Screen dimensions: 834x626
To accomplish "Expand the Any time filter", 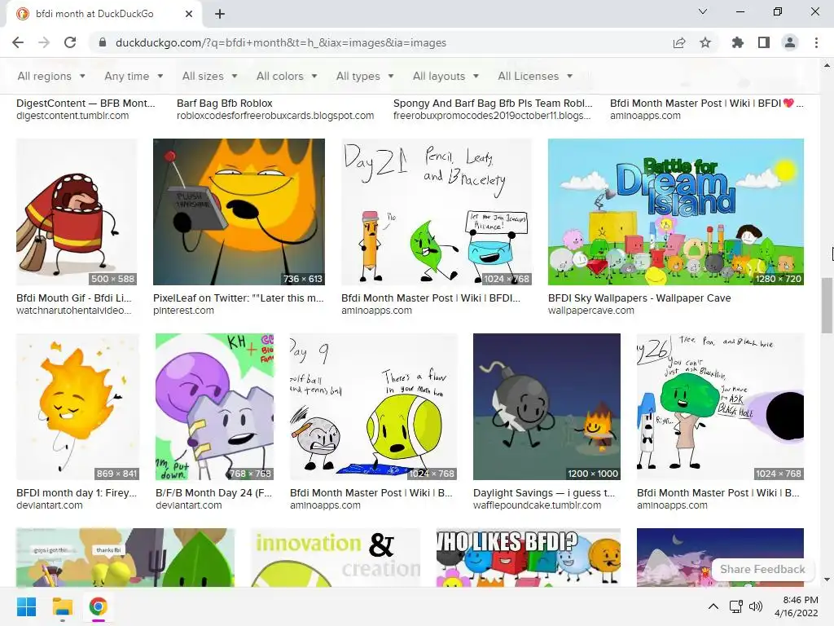I will 134,76.
